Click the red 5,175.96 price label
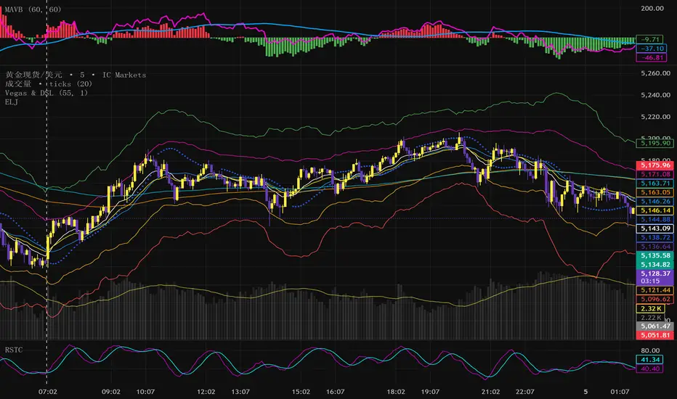Image resolution: width=677 pixels, height=399 pixels. 655,165
